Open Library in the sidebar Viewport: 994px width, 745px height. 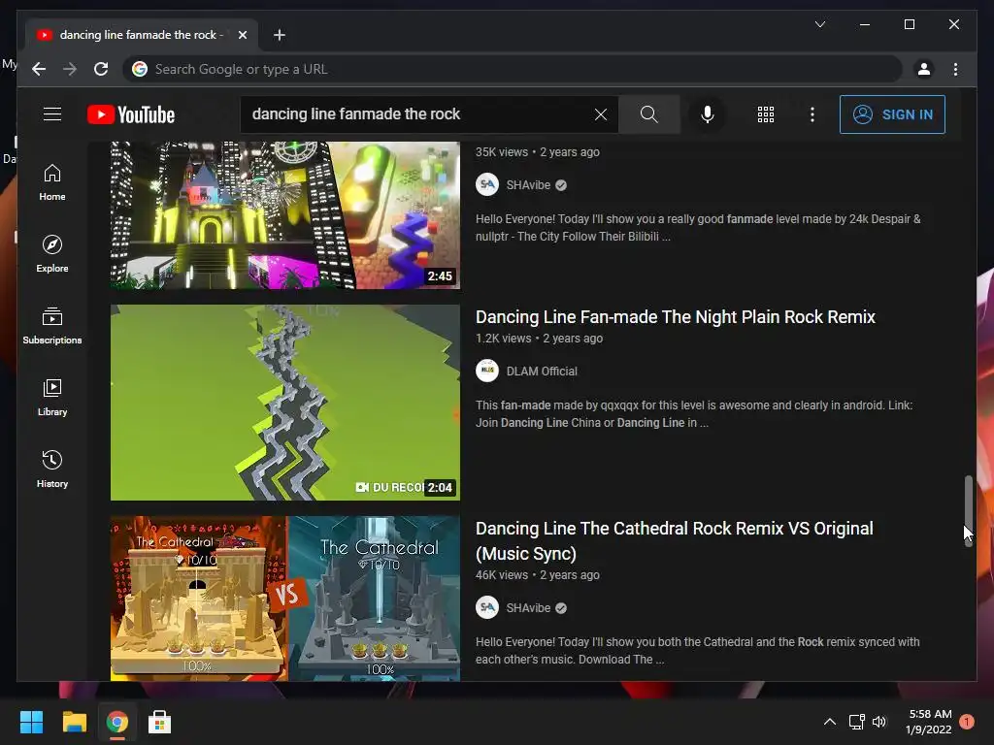[x=52, y=397]
